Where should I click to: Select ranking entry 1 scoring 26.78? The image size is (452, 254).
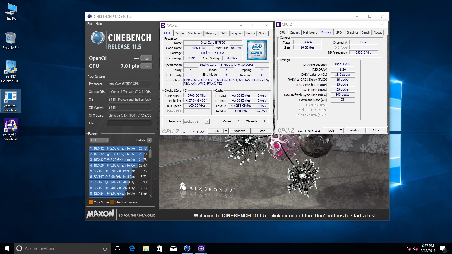pos(118,148)
